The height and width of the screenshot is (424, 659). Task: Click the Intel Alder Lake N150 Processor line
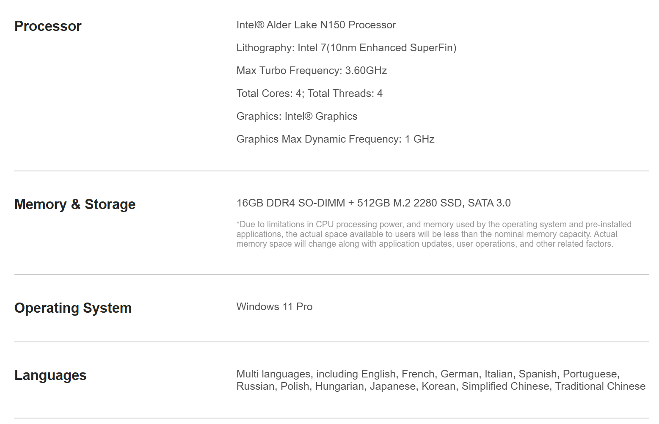click(316, 25)
